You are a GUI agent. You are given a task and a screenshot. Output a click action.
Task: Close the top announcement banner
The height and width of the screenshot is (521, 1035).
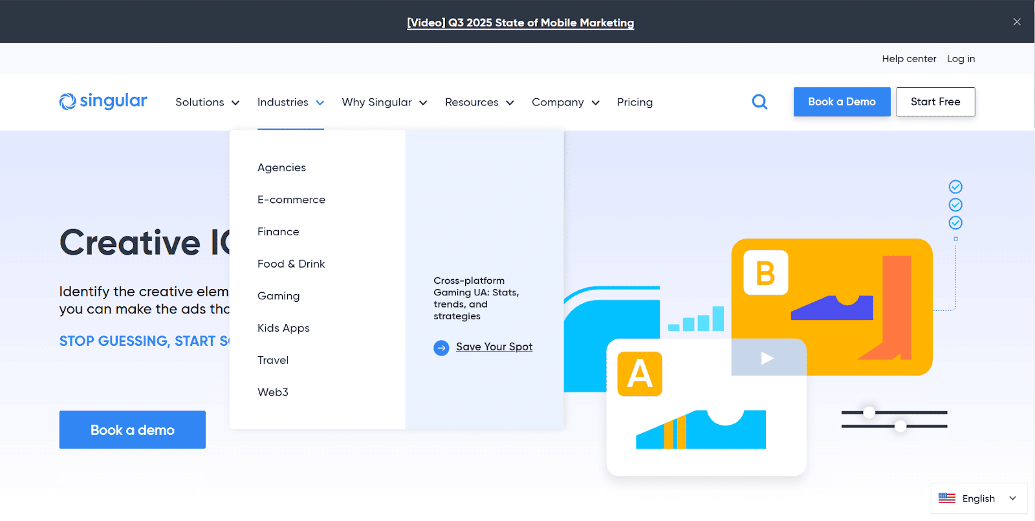pyautogui.click(x=1017, y=22)
